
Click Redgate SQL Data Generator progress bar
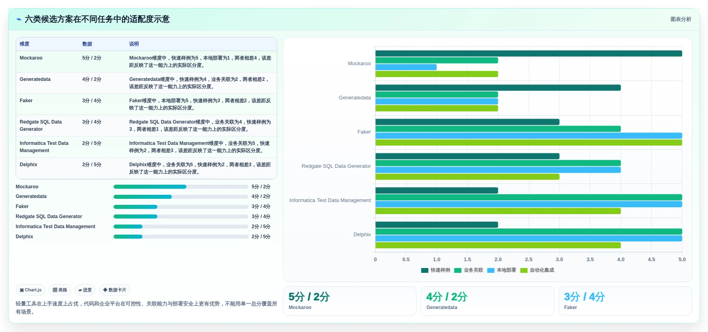[181, 217]
